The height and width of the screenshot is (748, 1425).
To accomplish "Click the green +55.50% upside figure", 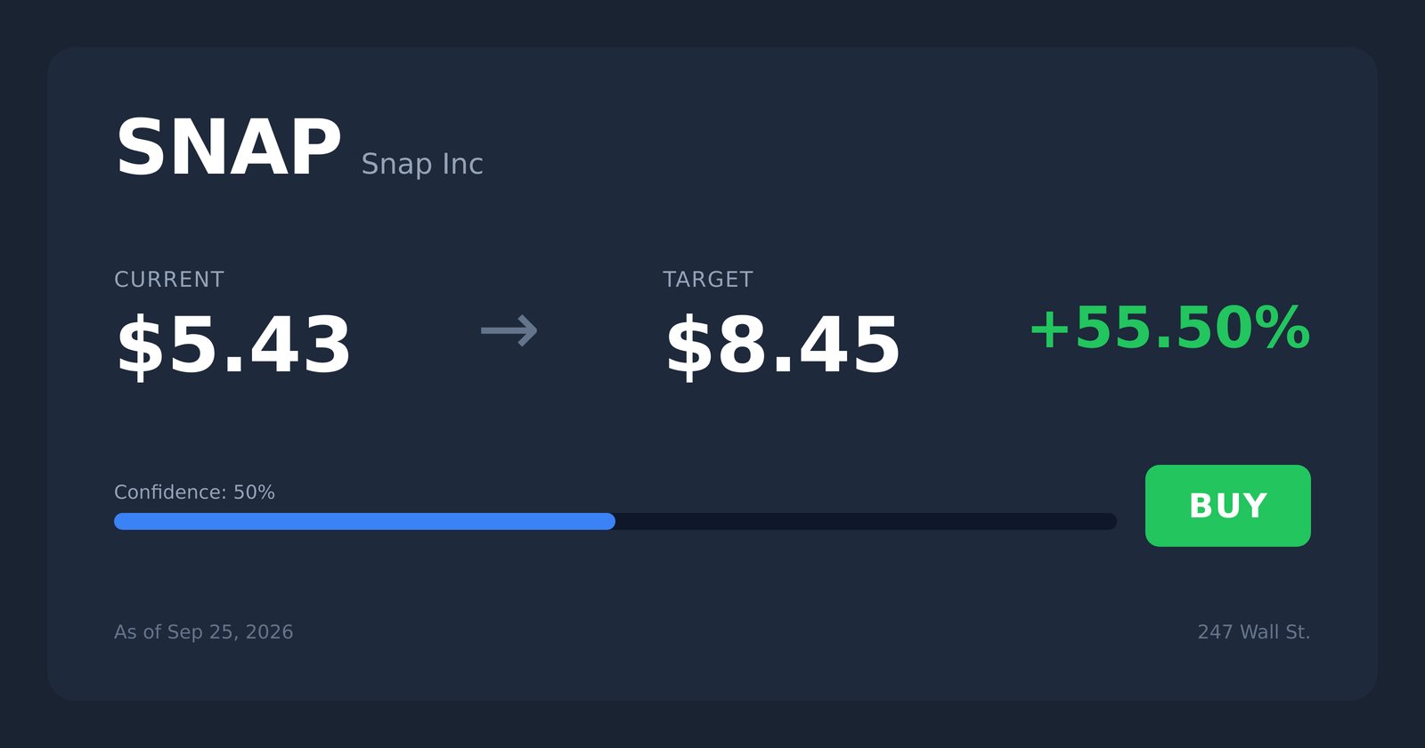I will pos(1169,329).
